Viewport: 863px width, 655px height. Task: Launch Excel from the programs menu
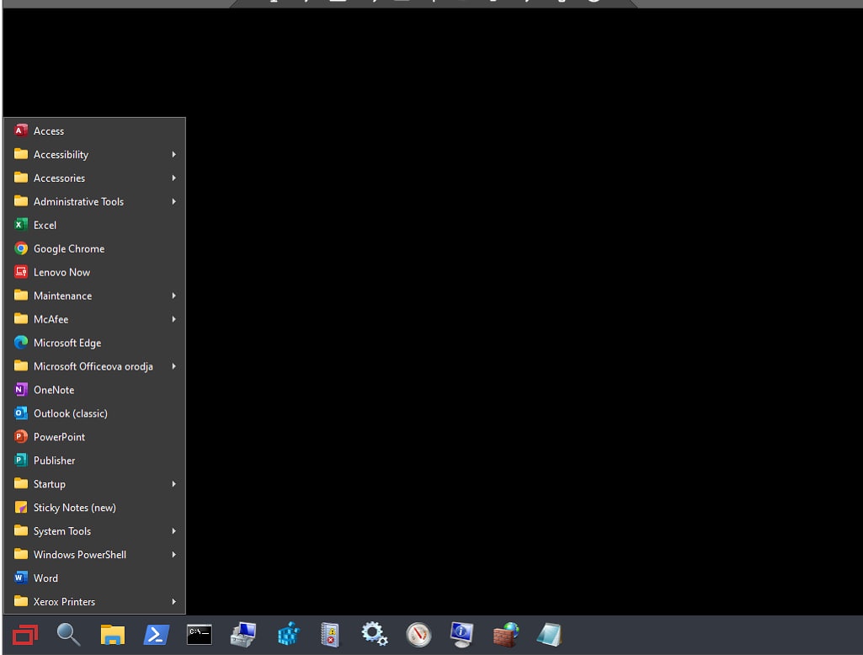(94, 225)
